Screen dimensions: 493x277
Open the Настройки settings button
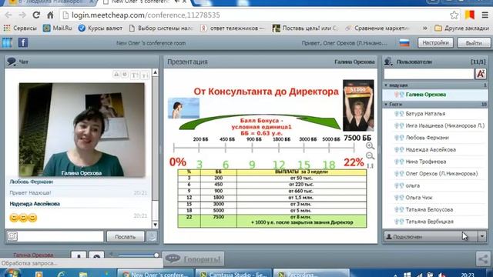435,43
